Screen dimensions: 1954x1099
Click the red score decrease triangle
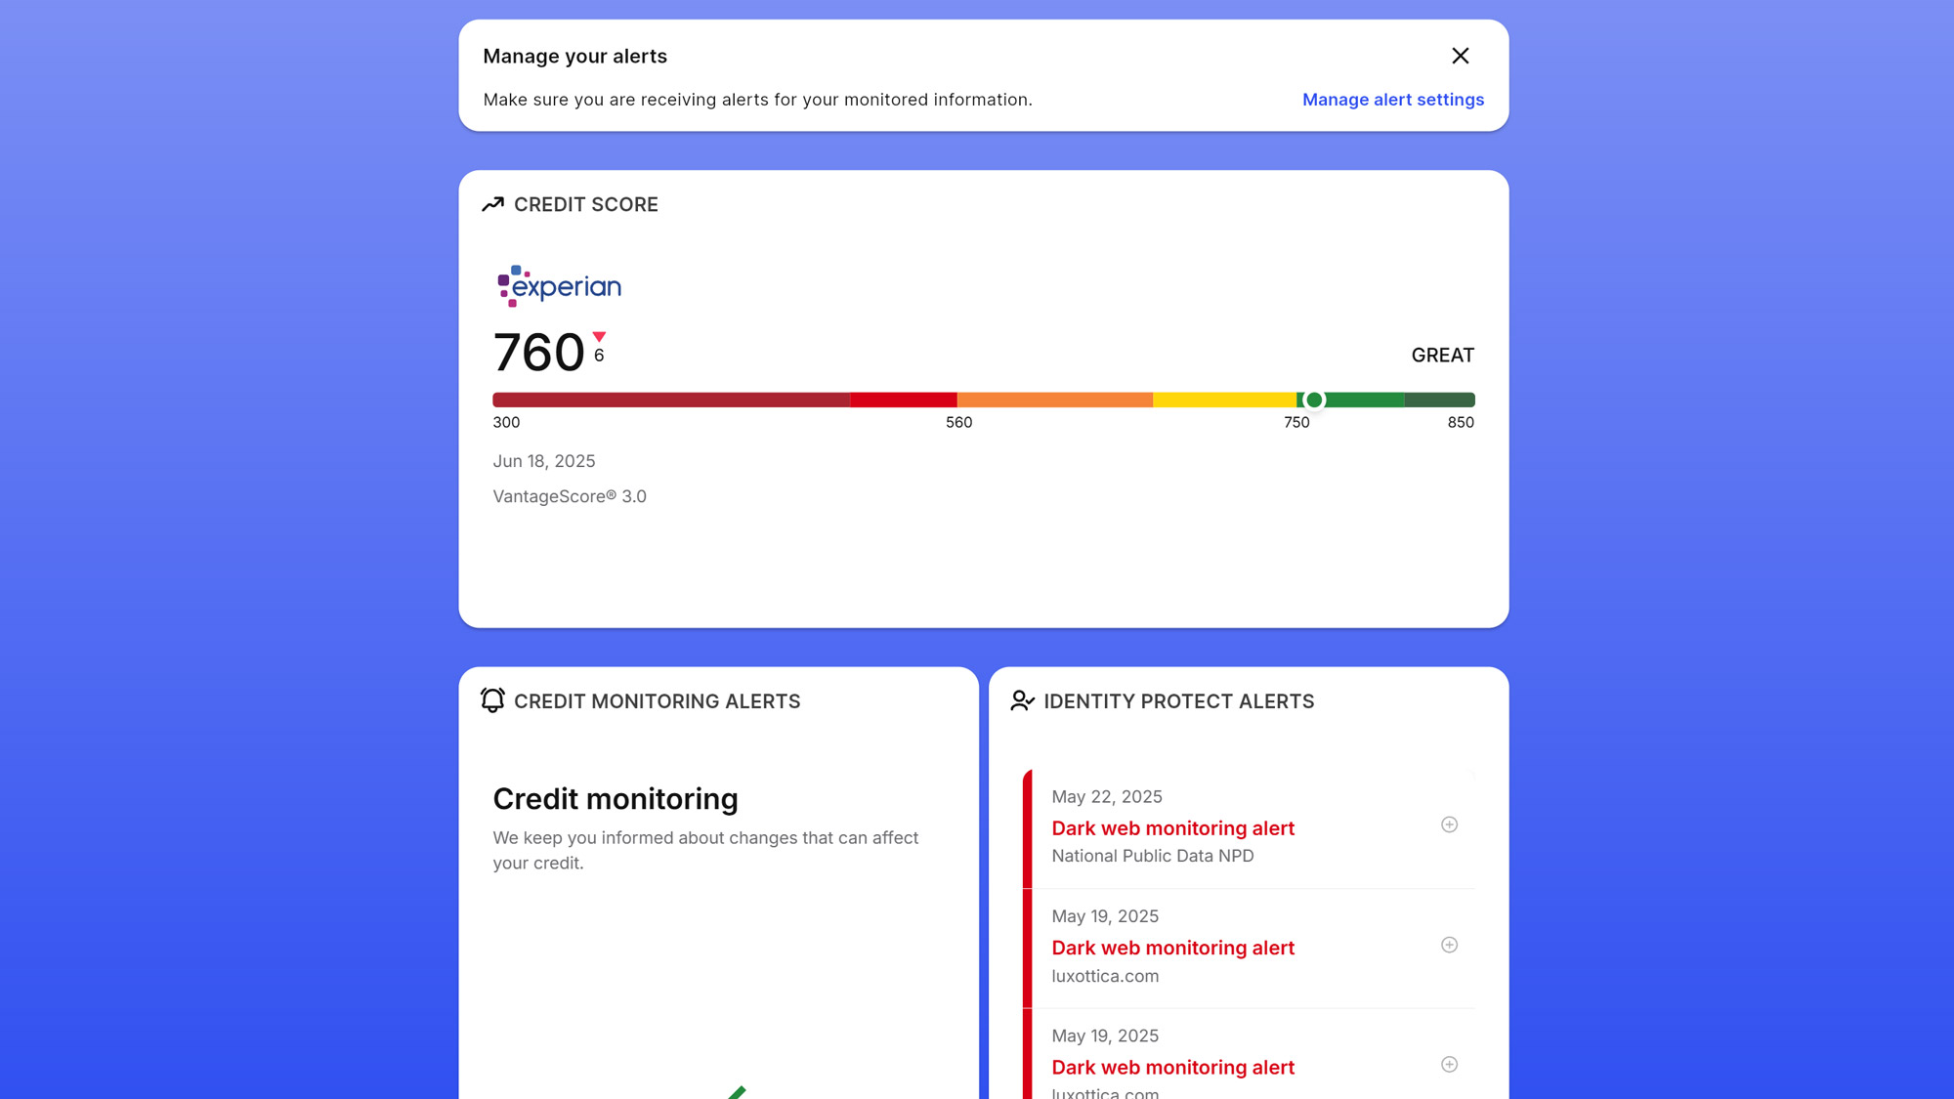pyautogui.click(x=599, y=337)
